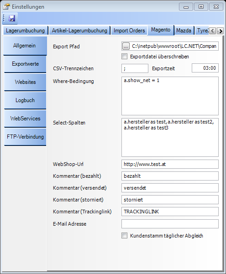
Task: Click the toolbar grip handle
Action: [x=4, y=18]
